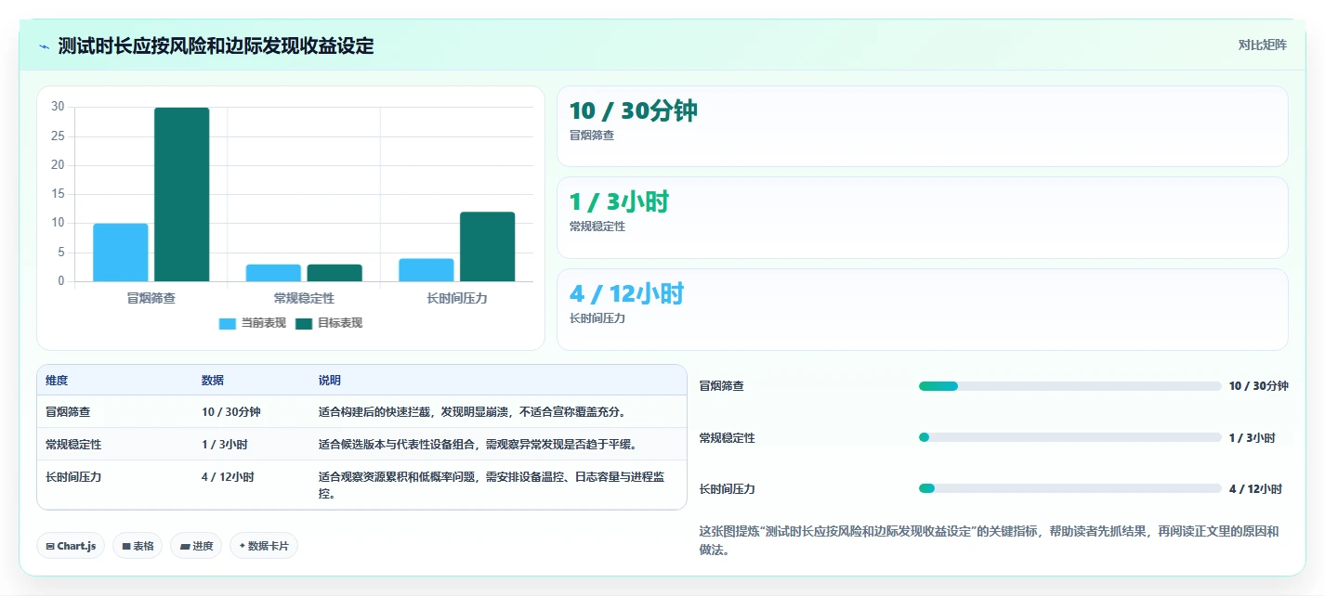1325x596 pixels.
Task: Click the 对比矩阵 label in header
Action: pyautogui.click(x=1262, y=45)
